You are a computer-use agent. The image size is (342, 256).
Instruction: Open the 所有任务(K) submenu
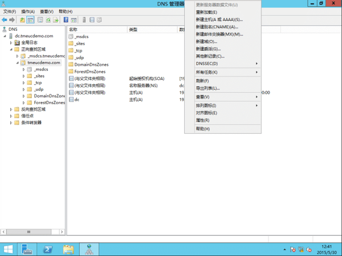223,72
